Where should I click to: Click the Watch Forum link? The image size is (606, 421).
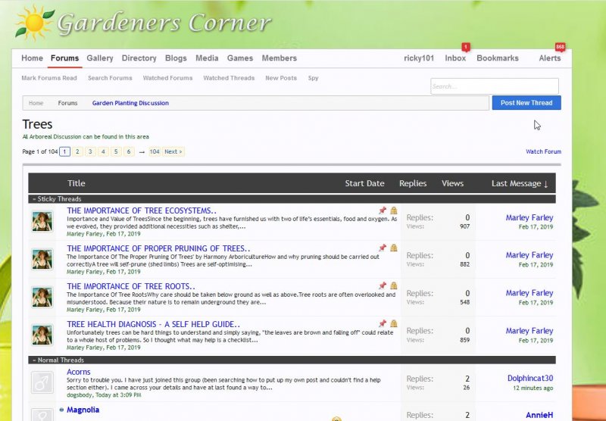click(x=543, y=151)
